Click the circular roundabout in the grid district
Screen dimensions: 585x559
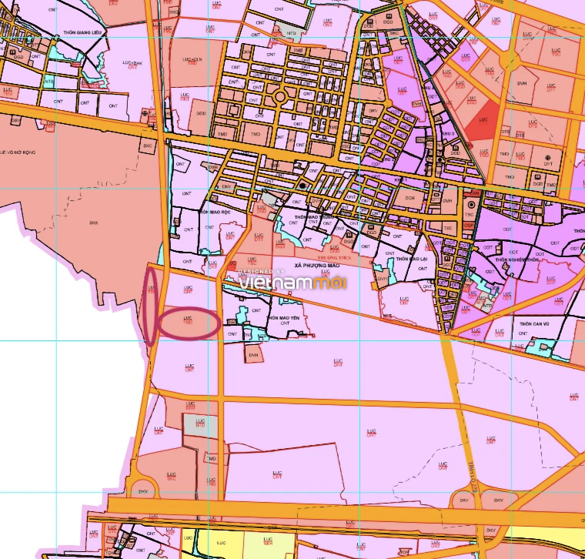[x=280, y=97]
